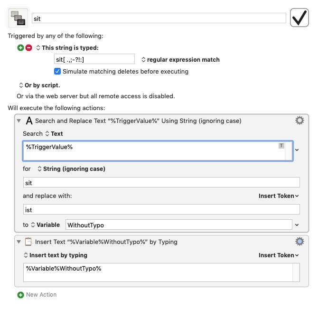Viewport: 318px width, 309px height.
Task: Open 'regular expression match' dropdown
Action: [180, 60]
